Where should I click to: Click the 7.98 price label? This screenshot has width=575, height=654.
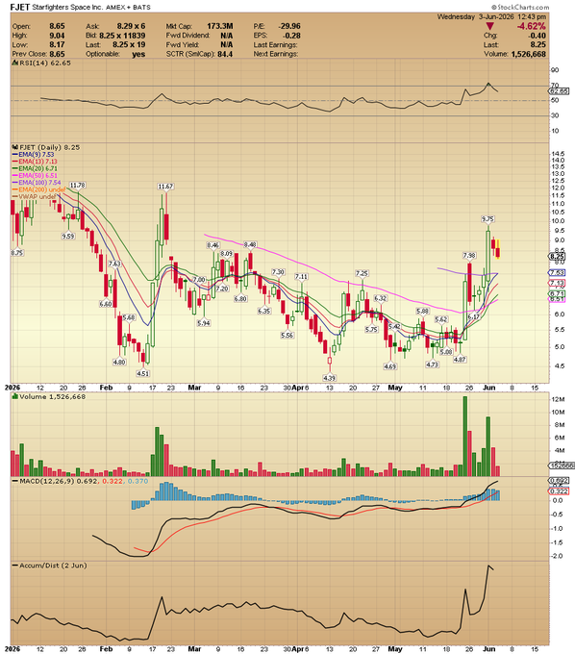pyautogui.click(x=469, y=256)
